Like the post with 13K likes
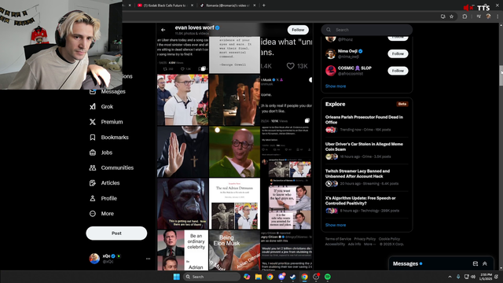Image resolution: width=503 pixels, height=283 pixels. tap(290, 66)
